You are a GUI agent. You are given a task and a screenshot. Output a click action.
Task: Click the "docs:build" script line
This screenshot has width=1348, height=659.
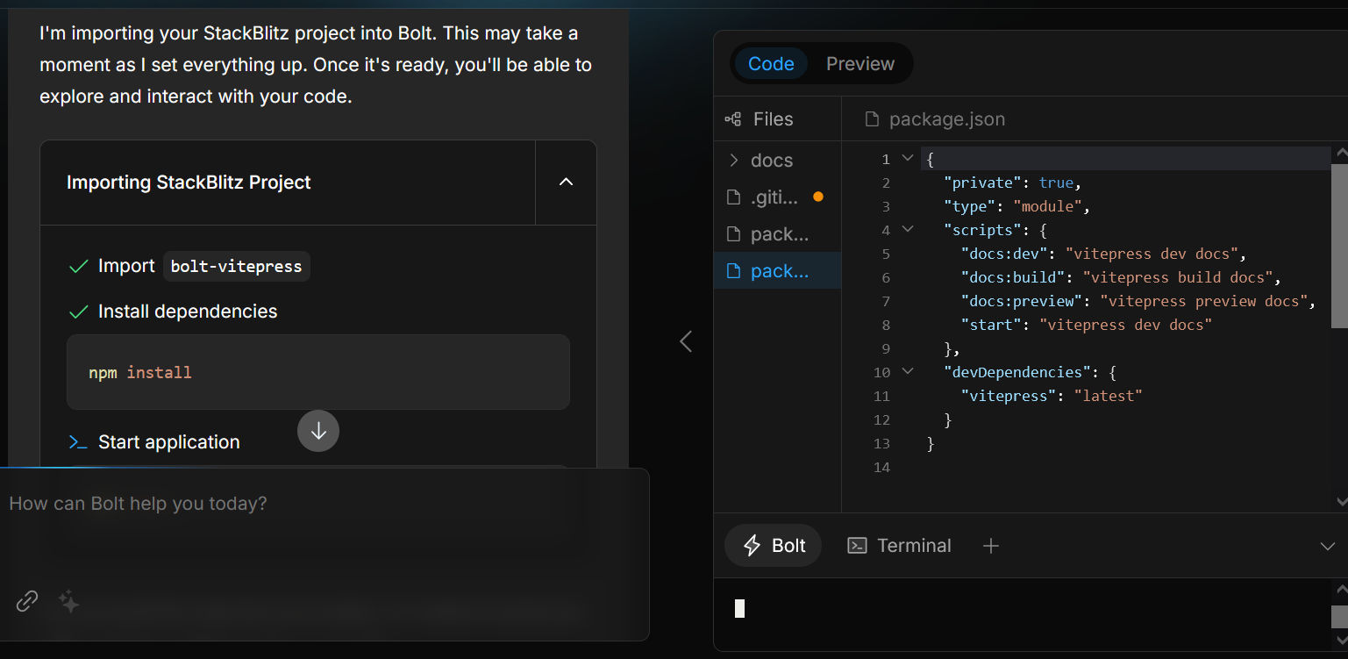(1121, 277)
